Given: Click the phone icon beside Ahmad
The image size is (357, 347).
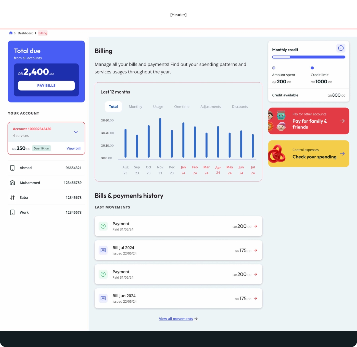Looking at the screenshot, I should point(12,168).
